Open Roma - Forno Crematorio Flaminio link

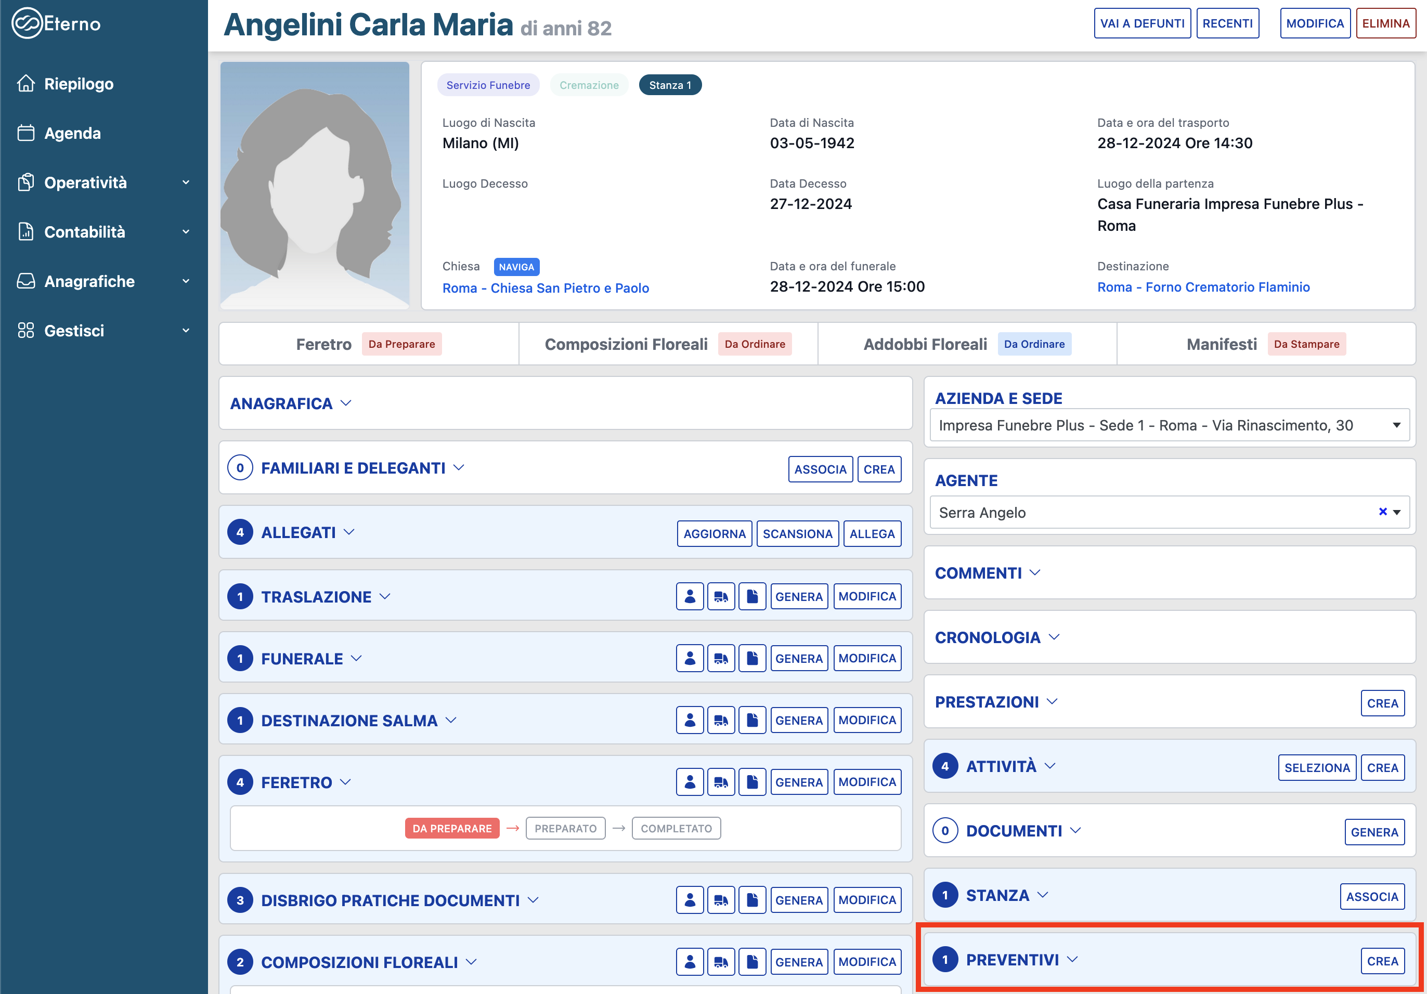(x=1203, y=287)
